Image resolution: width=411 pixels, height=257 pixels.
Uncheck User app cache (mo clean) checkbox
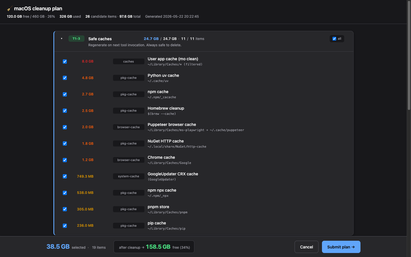(65, 61)
